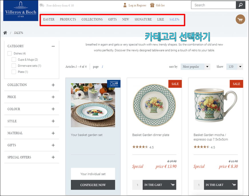Open the NEW menu item
Screen dimensions: 249x196
coord(126,19)
